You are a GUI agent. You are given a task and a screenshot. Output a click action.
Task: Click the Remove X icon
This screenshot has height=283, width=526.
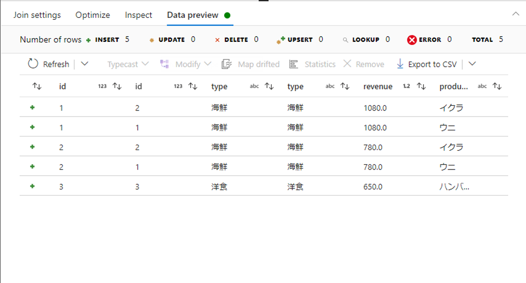(x=347, y=64)
